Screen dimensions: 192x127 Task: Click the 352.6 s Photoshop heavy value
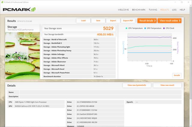pyautogui.click(x=96, y=50)
